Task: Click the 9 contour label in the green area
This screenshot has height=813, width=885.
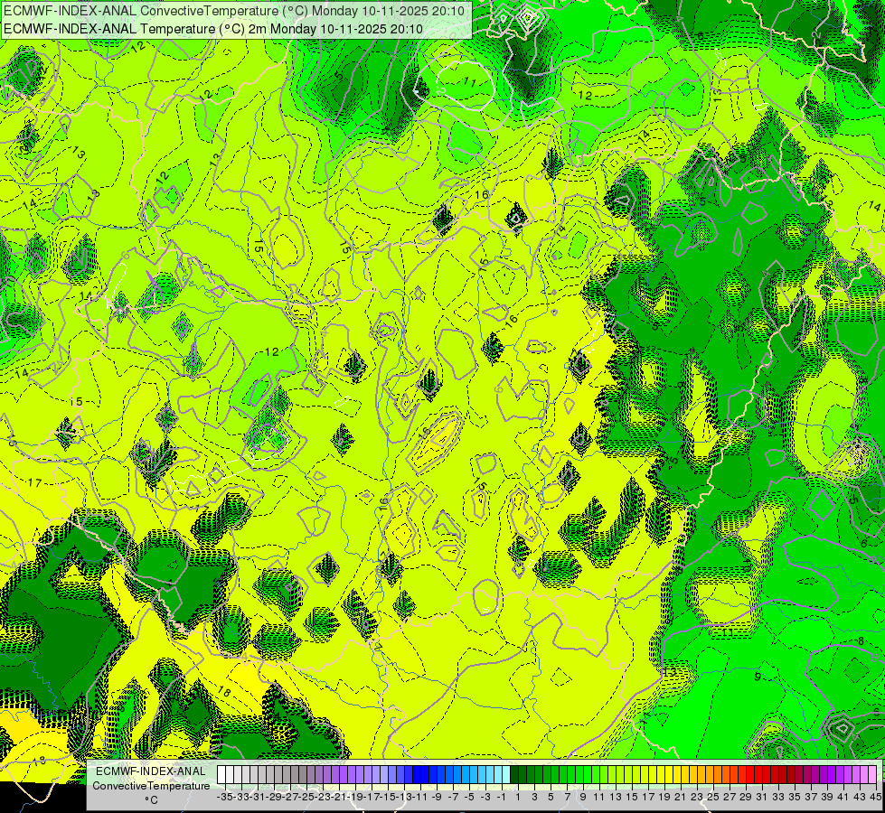Action: click(758, 677)
